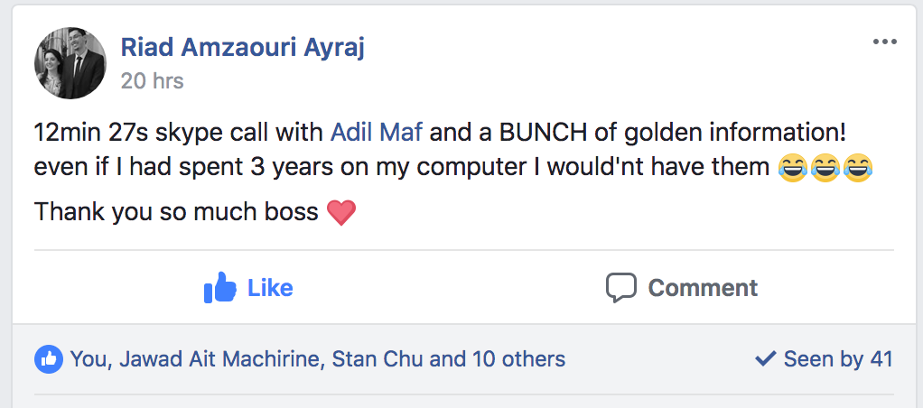Click the thumbs-up icon on Like button
Screen dimensions: 923x408
coord(220,288)
